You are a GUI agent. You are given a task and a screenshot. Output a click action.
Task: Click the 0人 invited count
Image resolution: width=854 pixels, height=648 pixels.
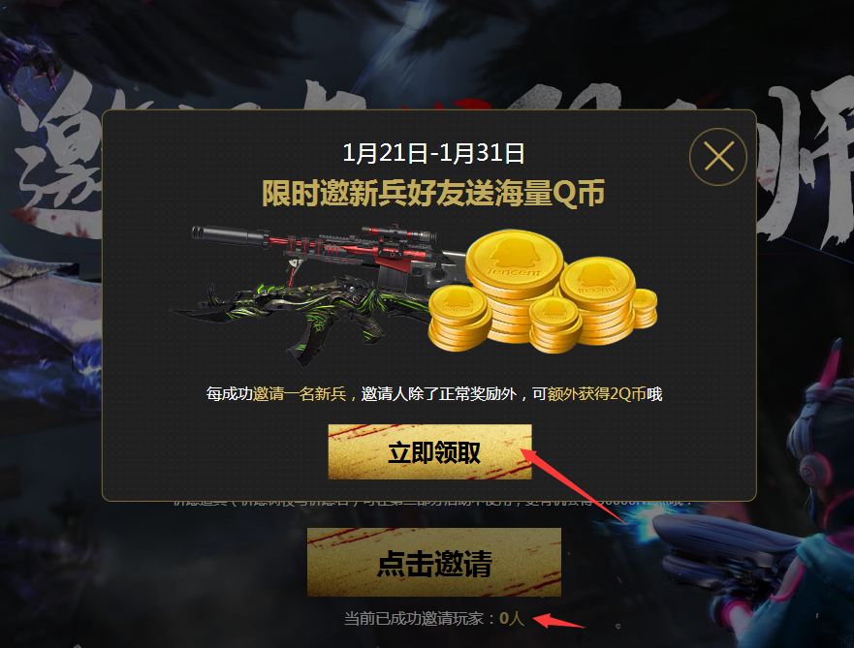[x=512, y=619]
